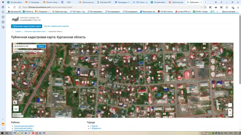Open the browser main menu hamburger icon

221,2
